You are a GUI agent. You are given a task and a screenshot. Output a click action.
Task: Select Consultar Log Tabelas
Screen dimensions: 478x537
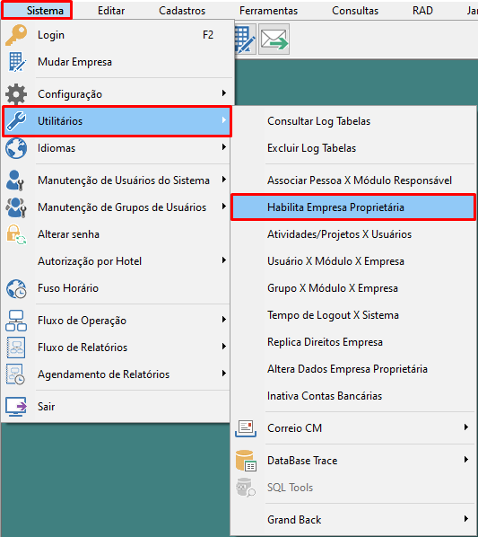[x=318, y=121]
